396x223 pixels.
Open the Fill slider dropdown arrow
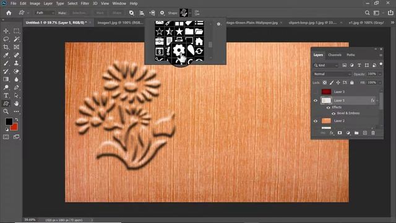[x=380, y=82]
